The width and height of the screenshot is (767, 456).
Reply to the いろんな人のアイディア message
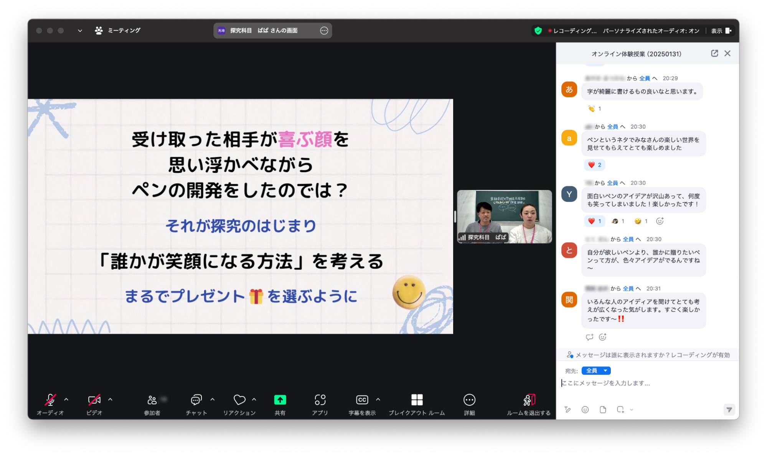590,337
